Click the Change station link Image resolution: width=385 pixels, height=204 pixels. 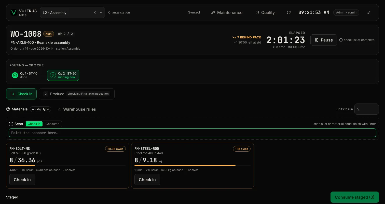tap(119, 12)
